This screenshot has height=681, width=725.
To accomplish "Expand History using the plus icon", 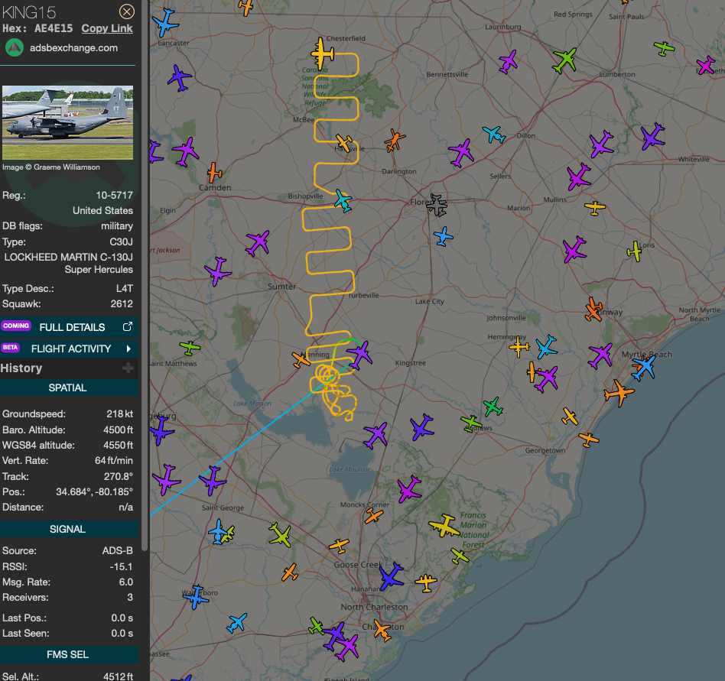I will [128, 368].
